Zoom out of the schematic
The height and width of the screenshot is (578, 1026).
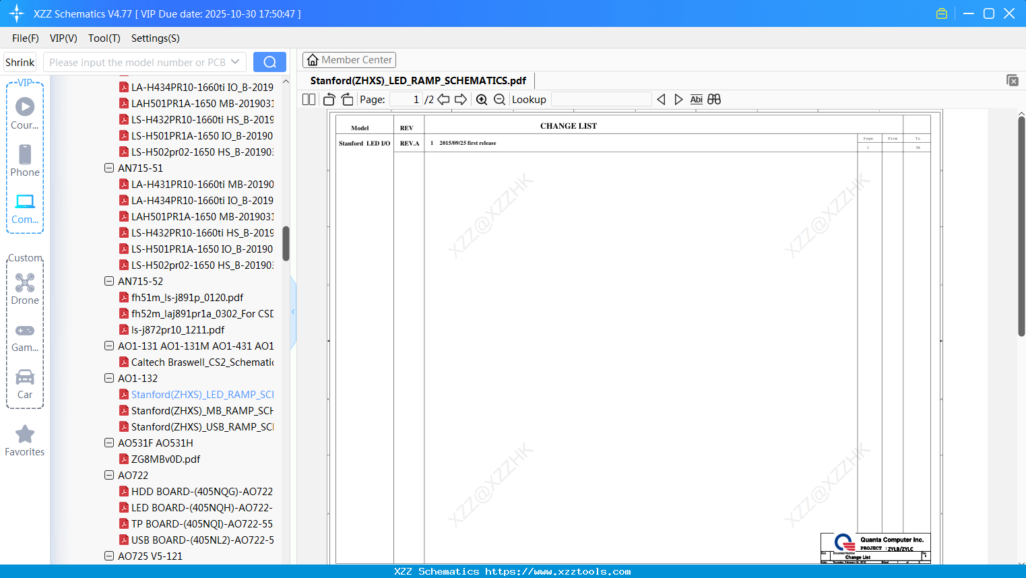coord(499,100)
